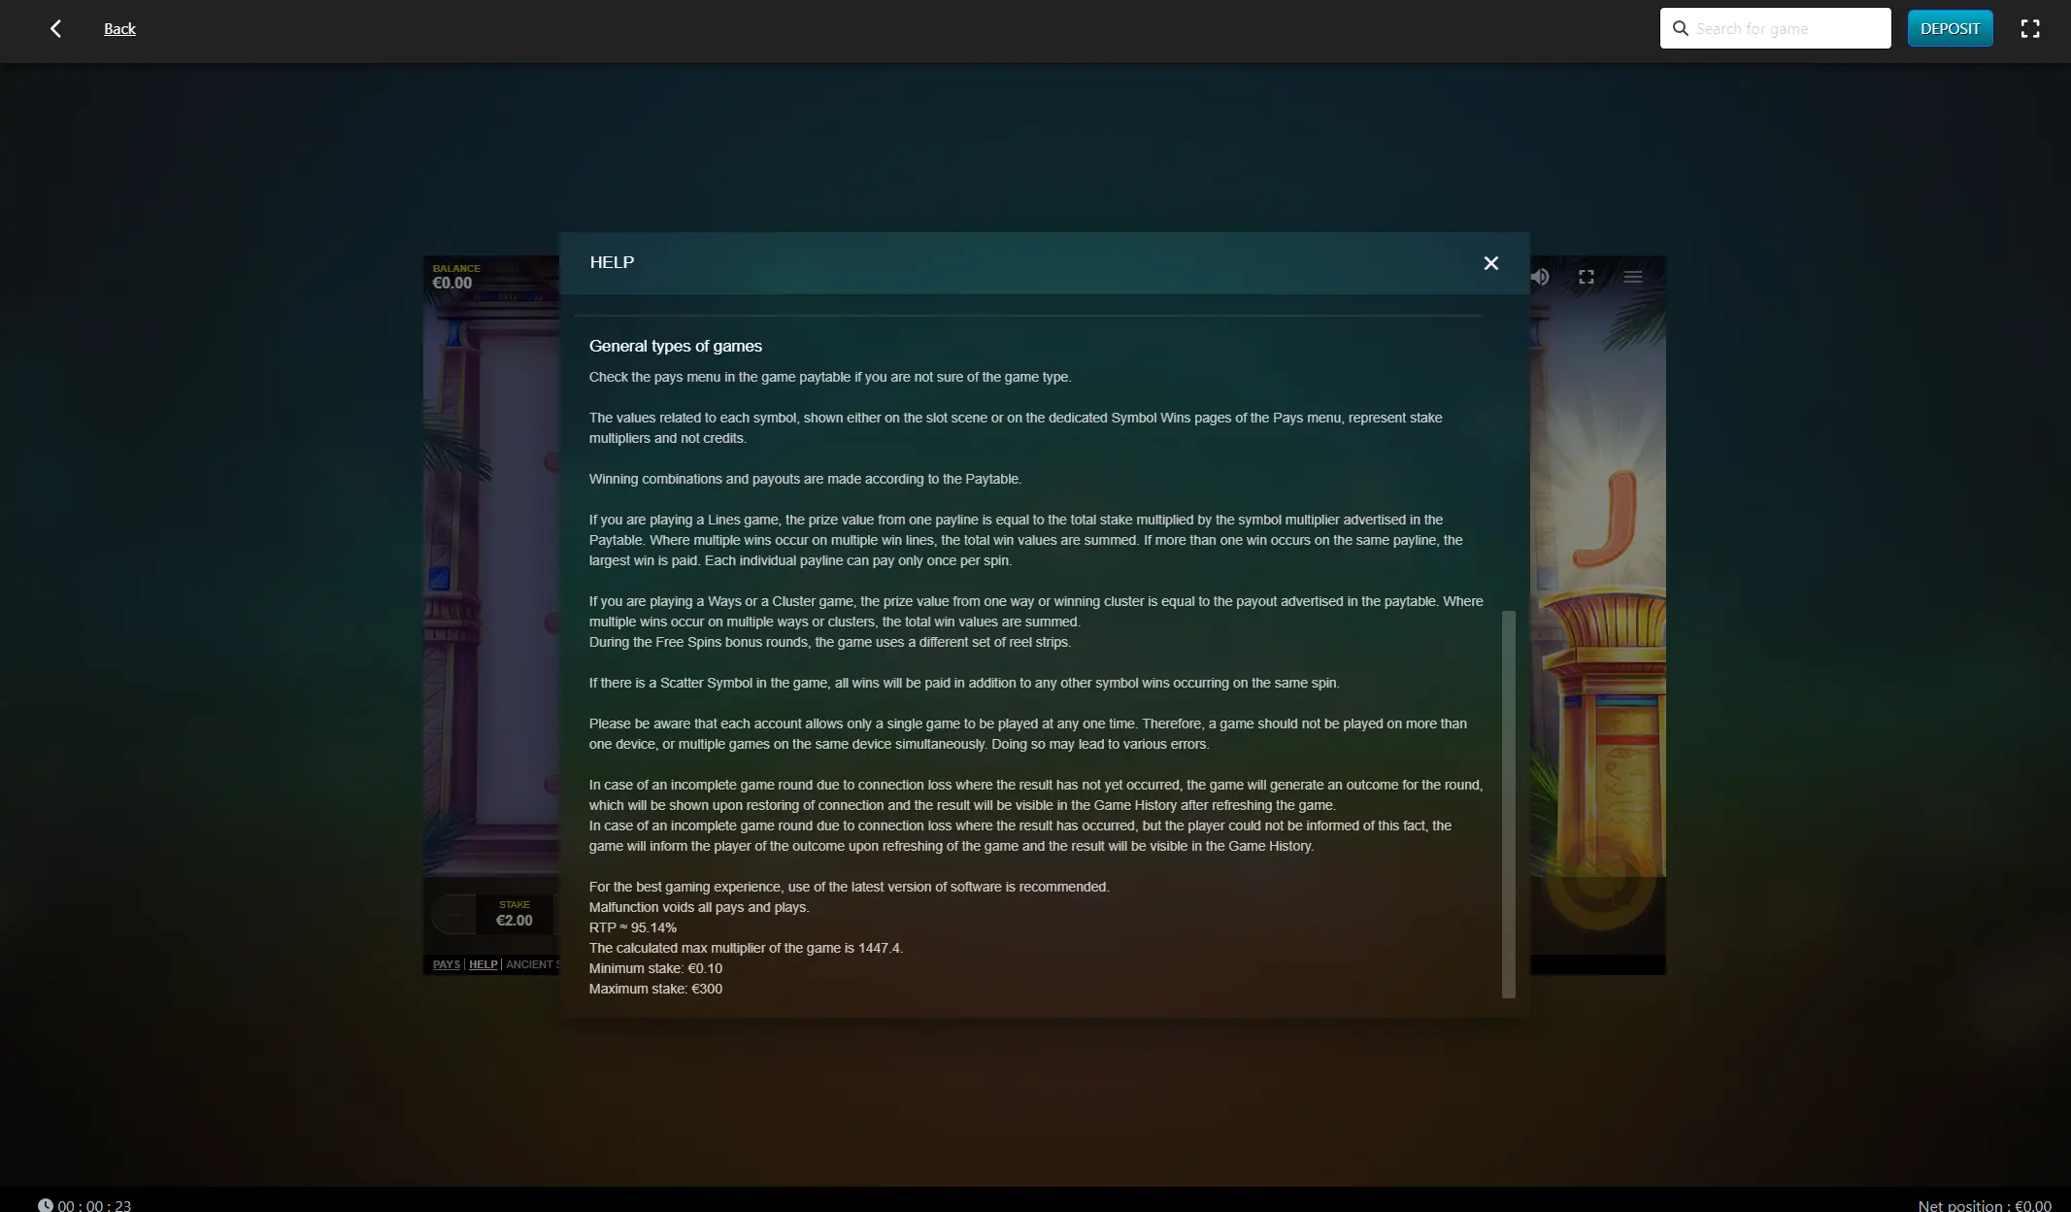Focus the Search for game field
Viewport: 2071px width, 1212px height.
[1775, 28]
